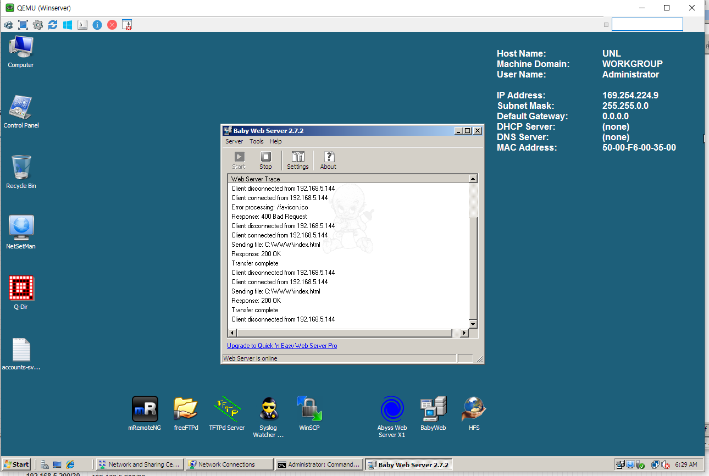Click the Windows Start button
Screen dimensions: 709x476
[x=16, y=464]
